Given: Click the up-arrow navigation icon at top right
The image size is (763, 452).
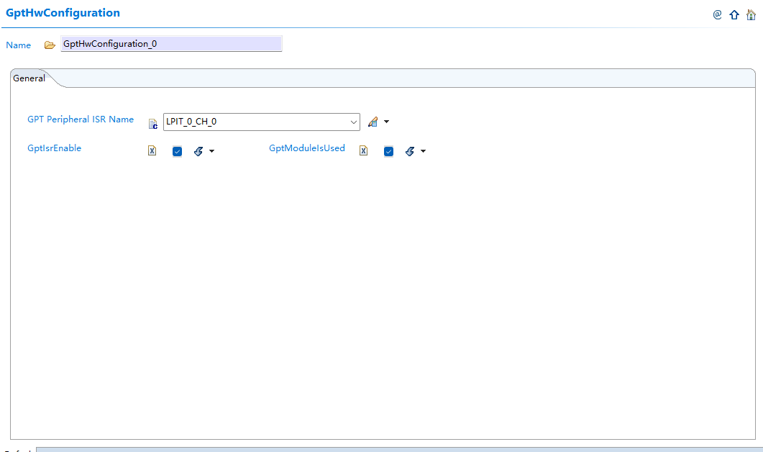Looking at the screenshot, I should 734,14.
